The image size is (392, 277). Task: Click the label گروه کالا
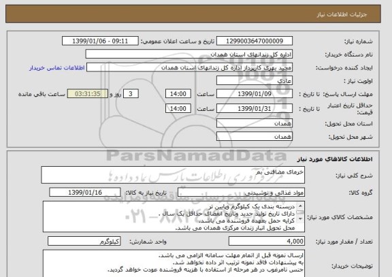(361, 193)
